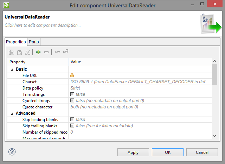Viewport: 225px width, 164px height.
Task: Click the minus remove property icon
Action: click(x=46, y=52)
